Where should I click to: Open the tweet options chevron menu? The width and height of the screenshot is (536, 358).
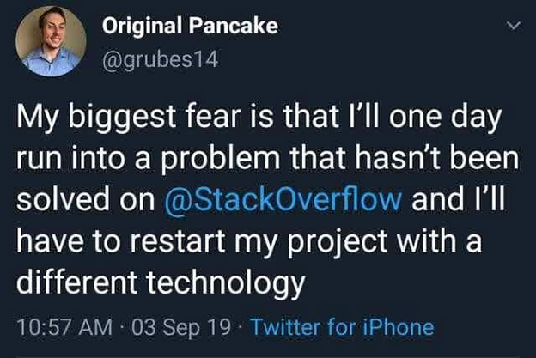coord(515,27)
